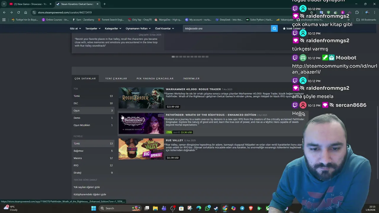The height and width of the screenshot is (213, 379).
Task: Select the Oyun Müzikleri type filter
Action: coord(93,125)
